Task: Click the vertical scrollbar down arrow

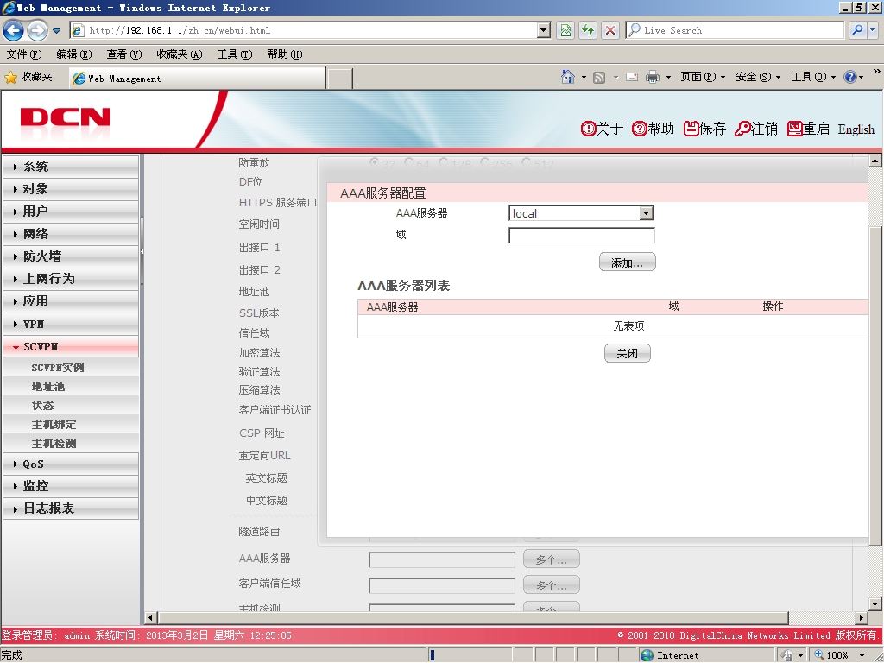Action: (x=875, y=603)
